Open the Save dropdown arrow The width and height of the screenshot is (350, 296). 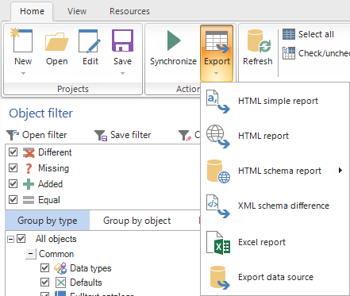pos(122,73)
